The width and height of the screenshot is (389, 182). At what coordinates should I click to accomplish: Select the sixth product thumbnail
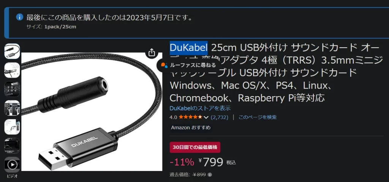click(x=12, y=146)
